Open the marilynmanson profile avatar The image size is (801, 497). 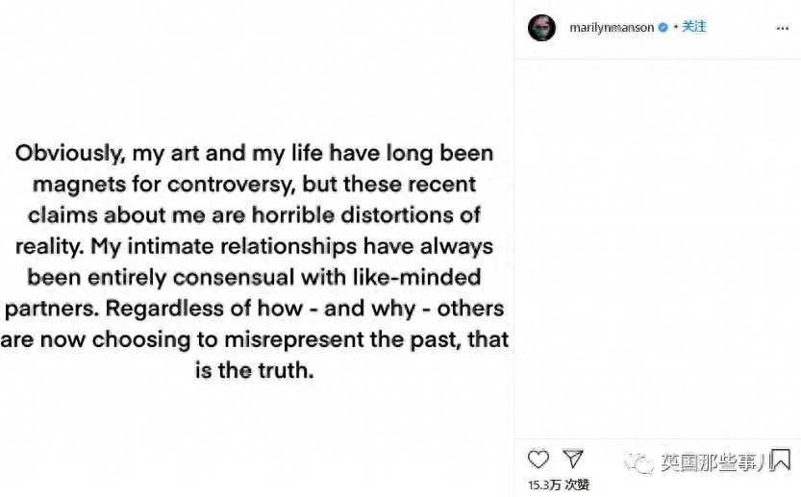[x=541, y=28]
